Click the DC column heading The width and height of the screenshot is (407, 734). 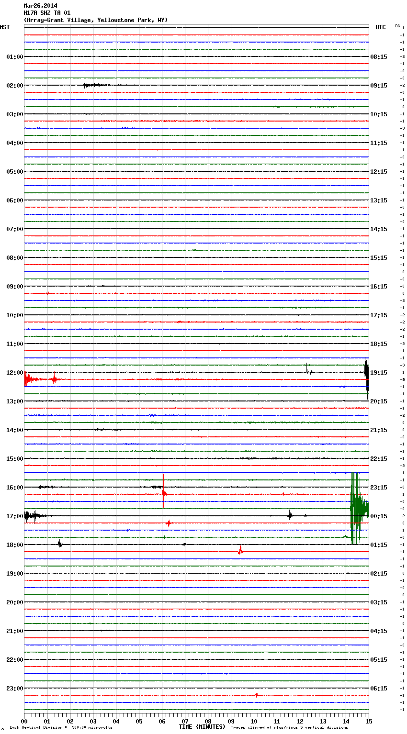[x=397, y=26]
